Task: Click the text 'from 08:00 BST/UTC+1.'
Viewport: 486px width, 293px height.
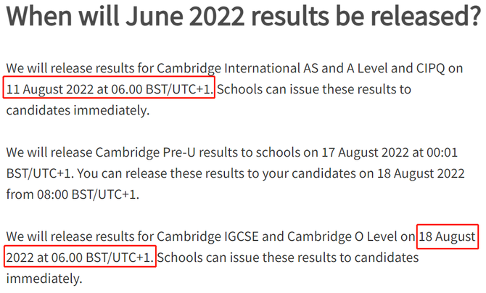Action: 73,194
